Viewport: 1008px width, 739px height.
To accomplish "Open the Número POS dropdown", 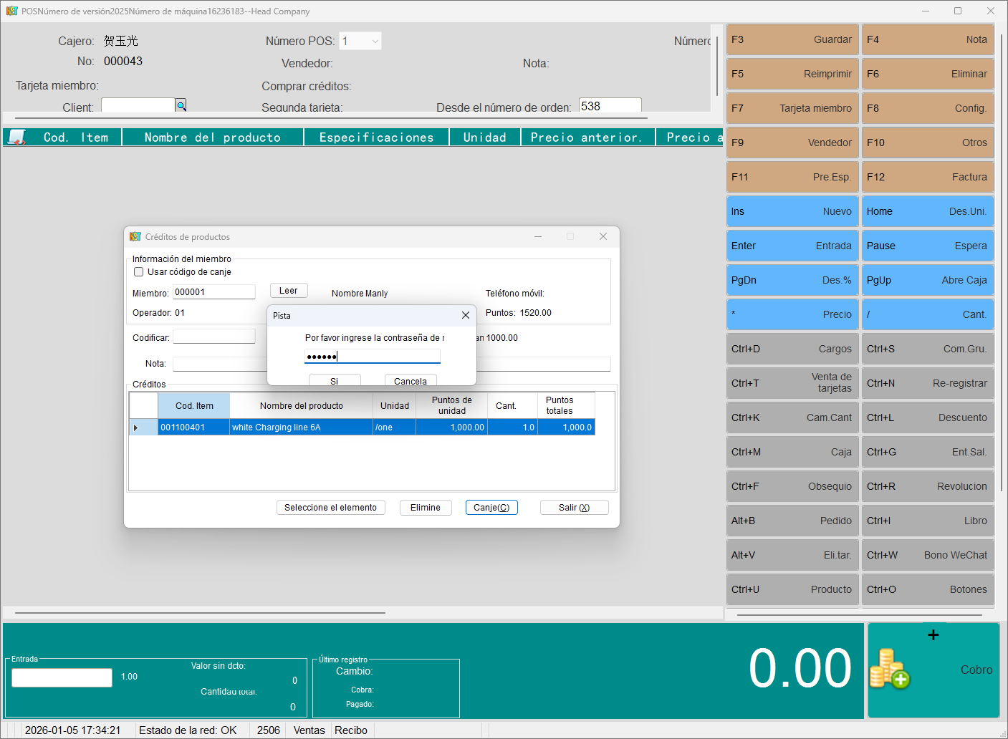I will [x=375, y=42].
